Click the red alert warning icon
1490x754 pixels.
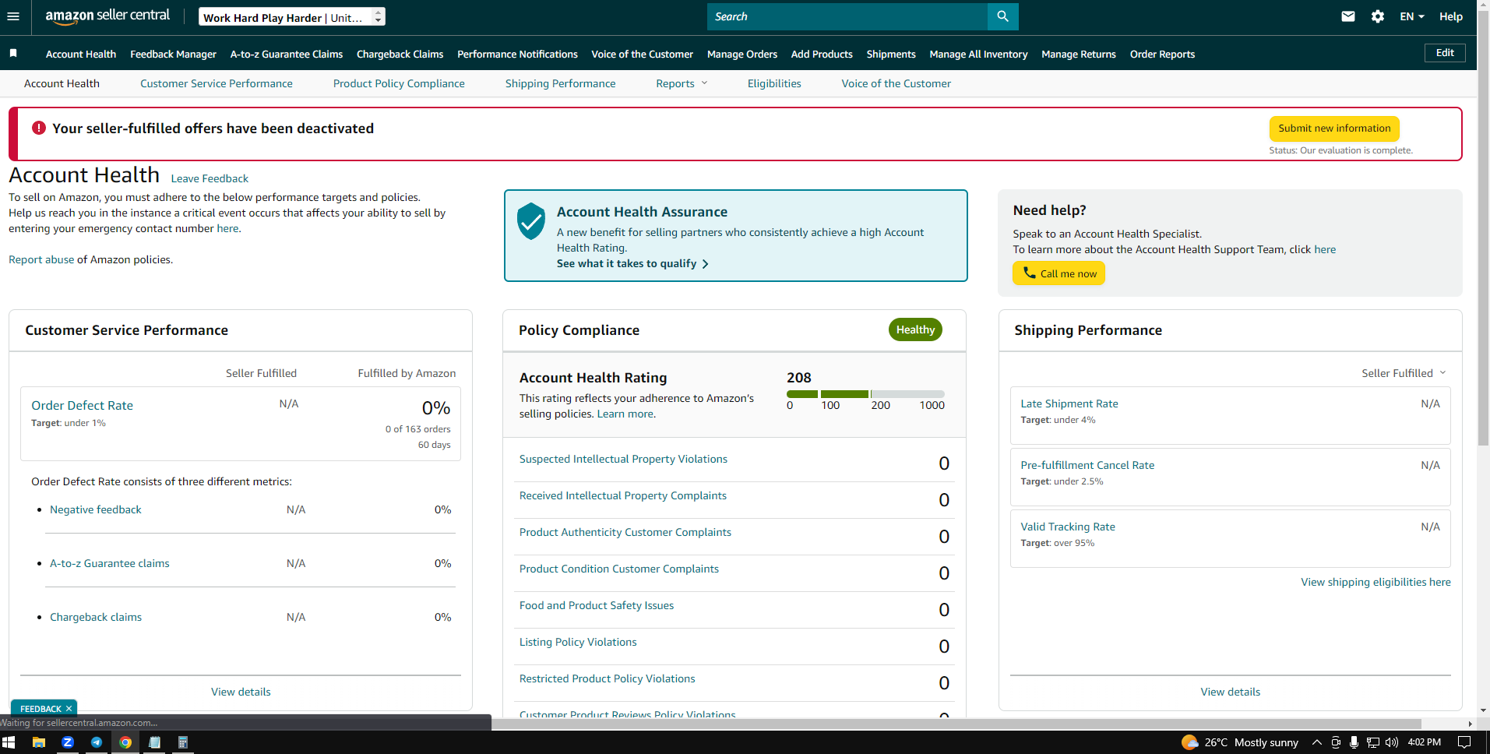click(39, 128)
